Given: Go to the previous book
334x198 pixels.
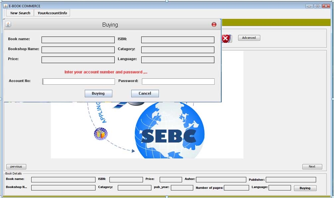Looking at the screenshot, I should (16, 167).
